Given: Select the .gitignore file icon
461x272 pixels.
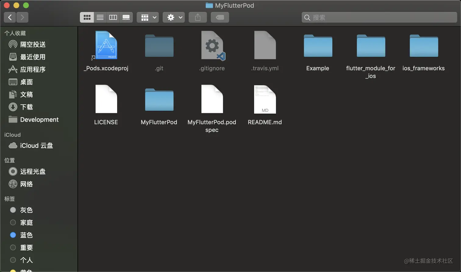Looking at the screenshot, I should [213, 45].
